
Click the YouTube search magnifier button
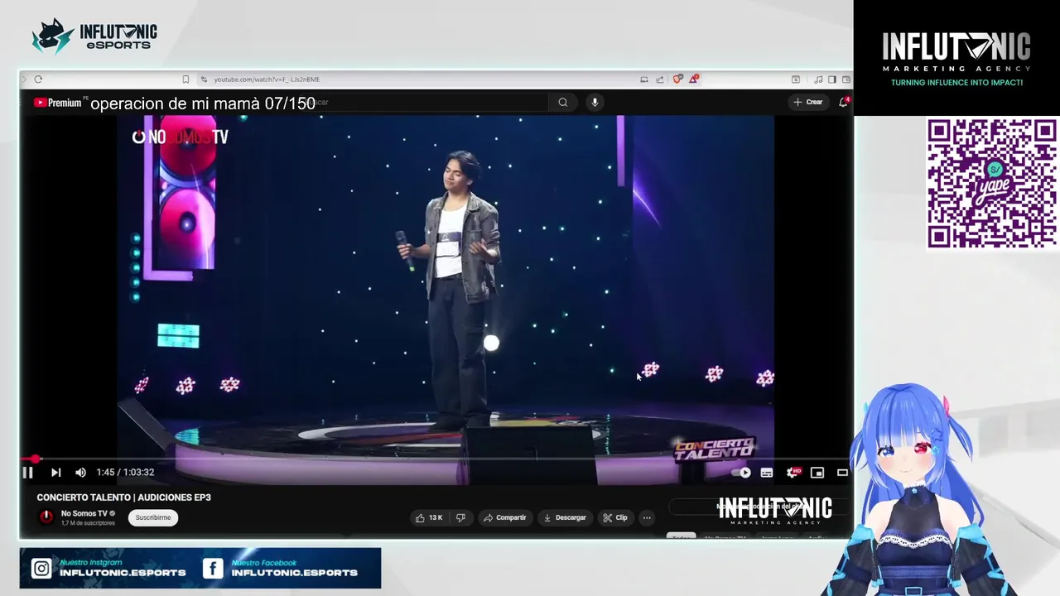(562, 103)
